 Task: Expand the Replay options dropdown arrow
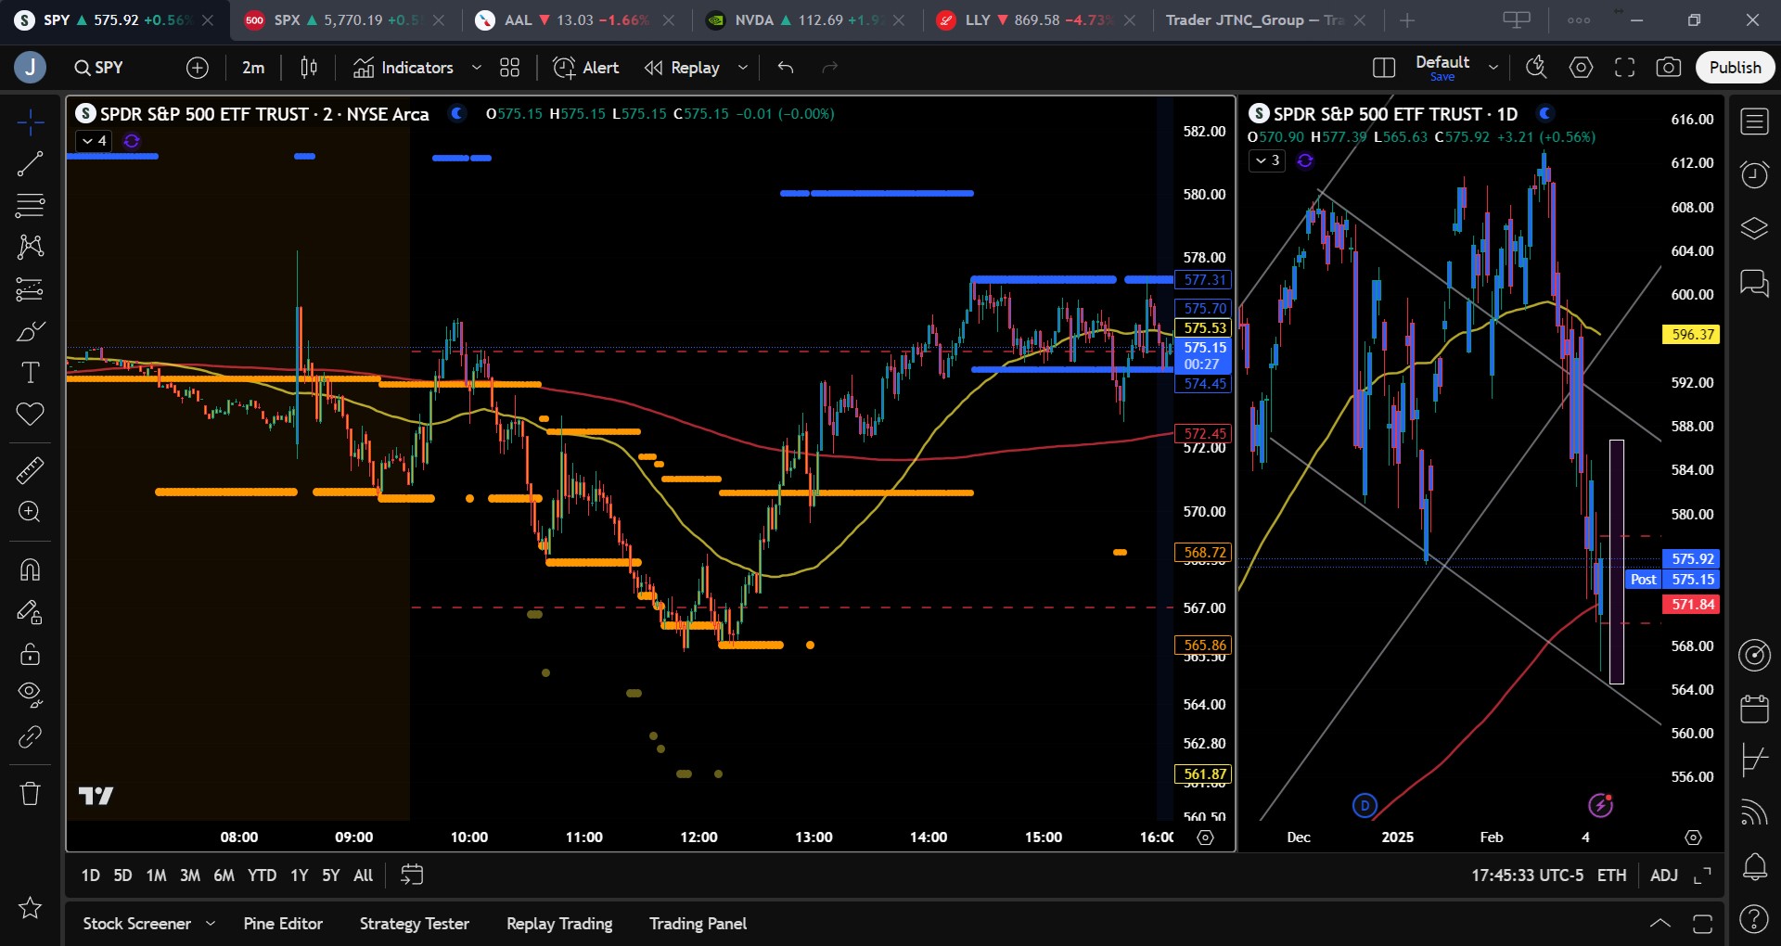coord(743,68)
